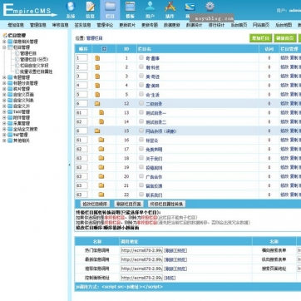301x301 pixels.
Task: Open the 插件 tools icon in top navigation
Action: 170,7
